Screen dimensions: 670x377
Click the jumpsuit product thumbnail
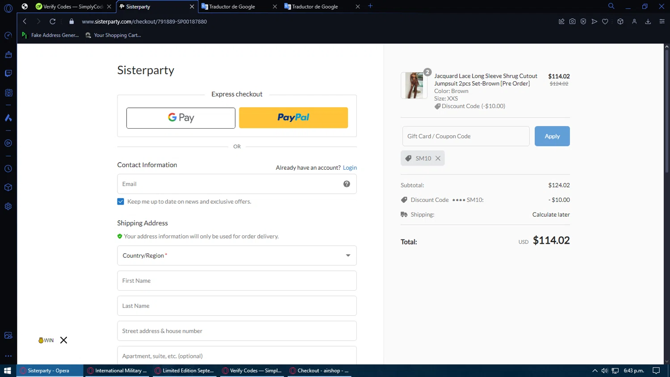414,85
